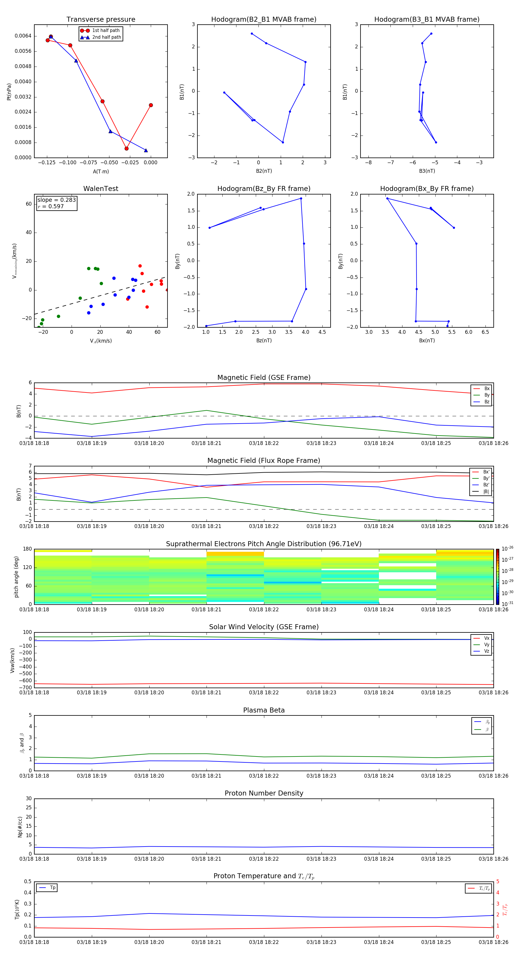Select "By'" in the Flux Rope legend
The height and width of the screenshot is (968, 528).
point(481,478)
